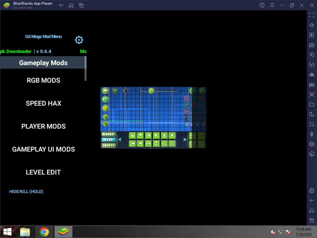Click the RGB color circles icon in editor
The width and height of the screenshot is (317, 238).
point(187,118)
